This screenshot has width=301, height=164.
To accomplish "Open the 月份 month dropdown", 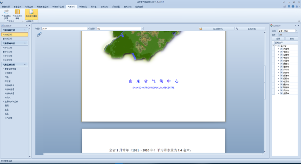I will point(142,29).
